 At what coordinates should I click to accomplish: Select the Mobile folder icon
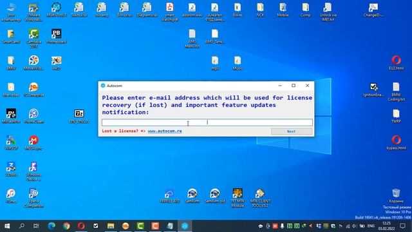[x=283, y=10]
